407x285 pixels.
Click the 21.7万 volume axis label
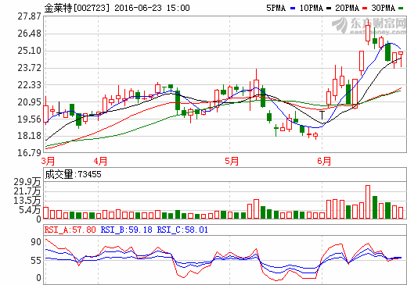(x=27, y=191)
